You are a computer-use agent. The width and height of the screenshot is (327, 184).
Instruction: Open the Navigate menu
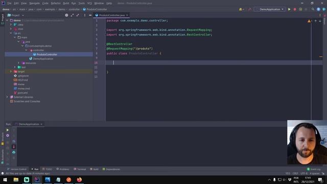click(x=34, y=4)
